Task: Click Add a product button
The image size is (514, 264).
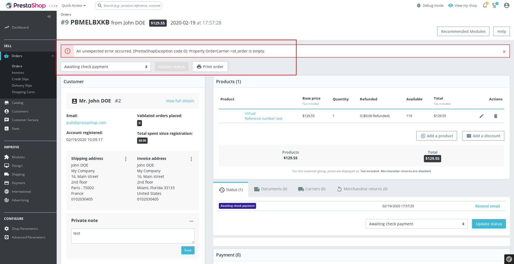Action: 437,136
